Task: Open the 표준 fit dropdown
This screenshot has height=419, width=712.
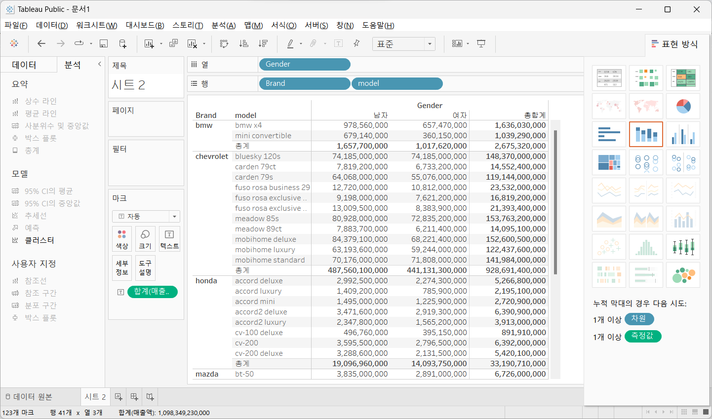Action: (x=404, y=44)
